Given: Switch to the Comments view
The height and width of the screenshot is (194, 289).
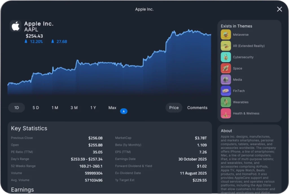Looking at the screenshot, I should pos(197,108).
